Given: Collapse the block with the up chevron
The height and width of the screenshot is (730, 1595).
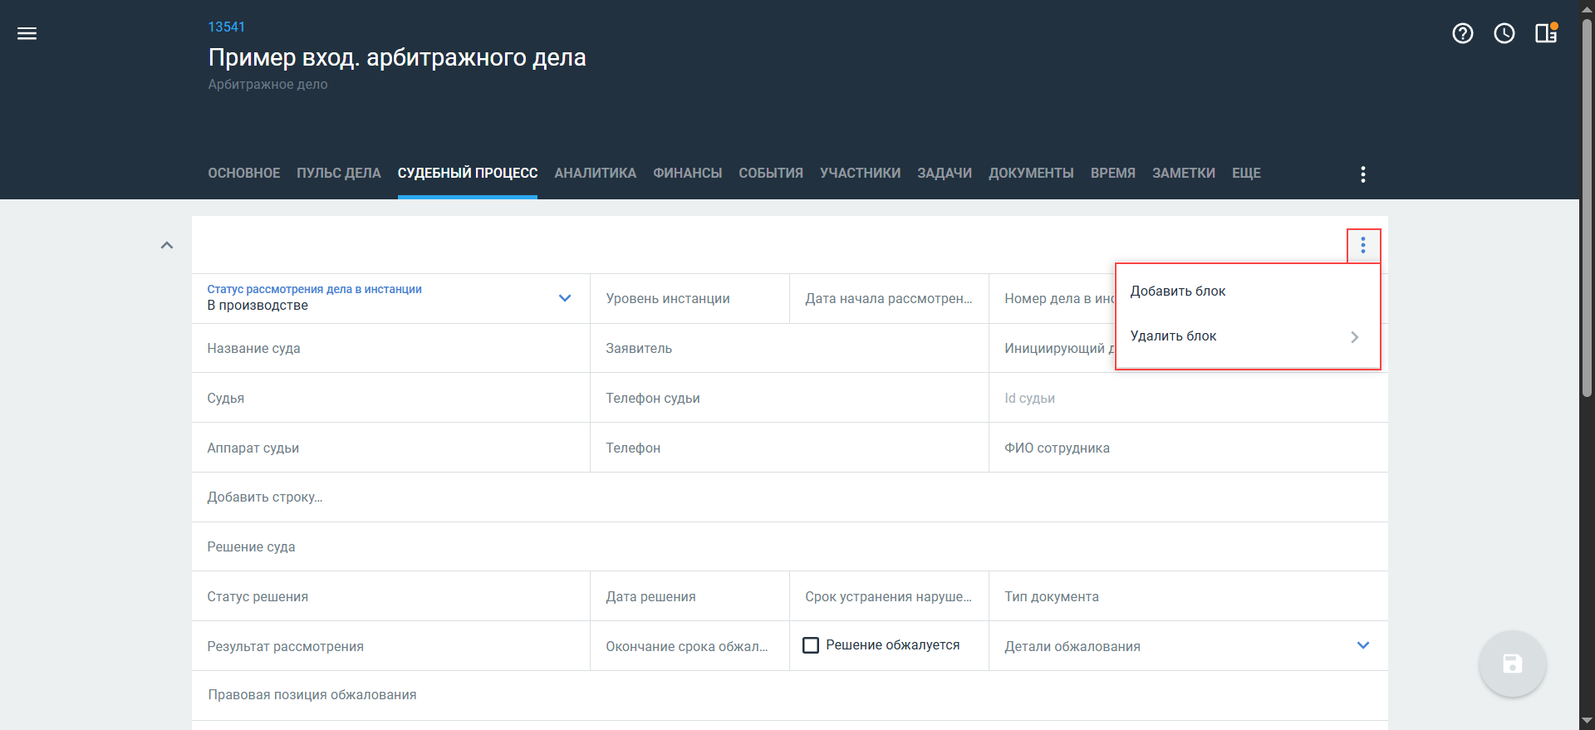Looking at the screenshot, I should 167,246.
